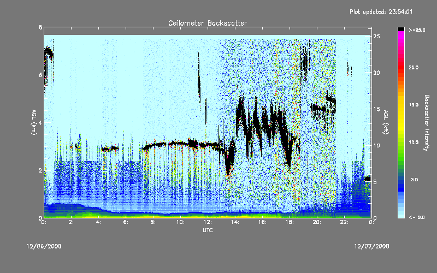
Task: Click the 'Backscatter Intensity' colorbar label
Action: point(427,123)
